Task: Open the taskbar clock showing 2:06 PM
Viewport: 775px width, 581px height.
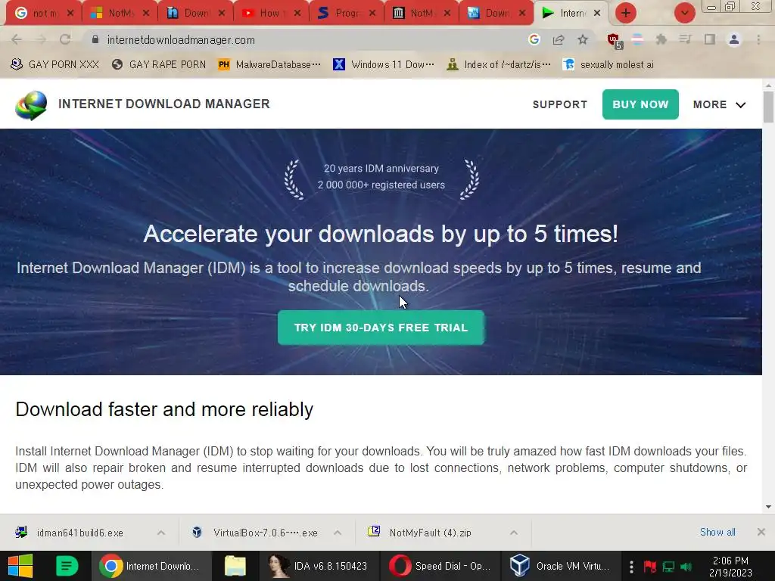Action: click(x=730, y=567)
